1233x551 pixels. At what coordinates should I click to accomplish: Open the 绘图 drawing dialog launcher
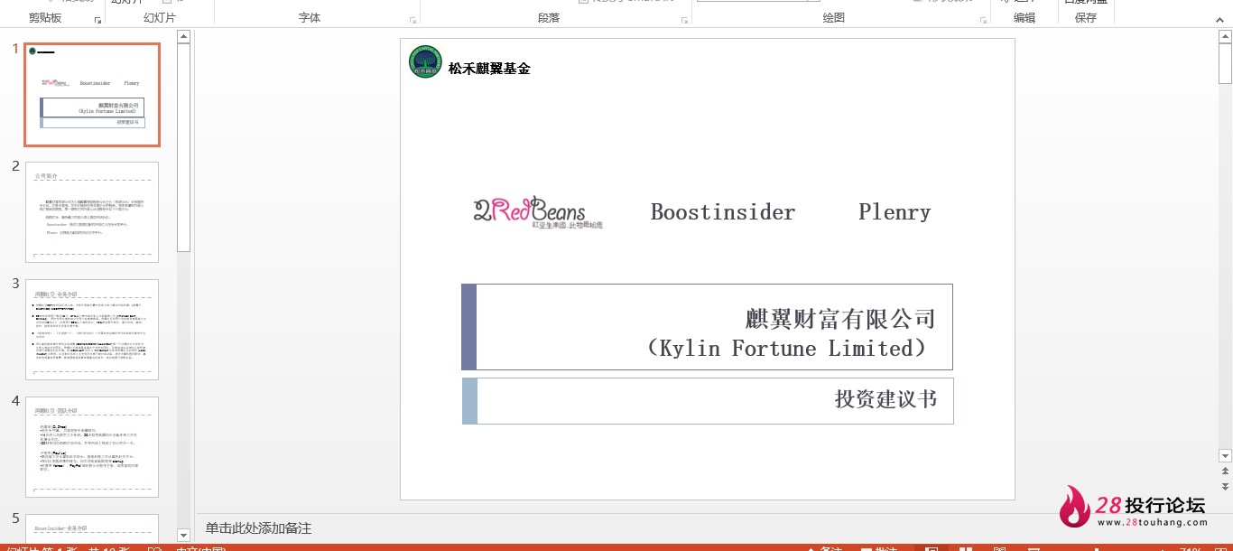[982, 19]
